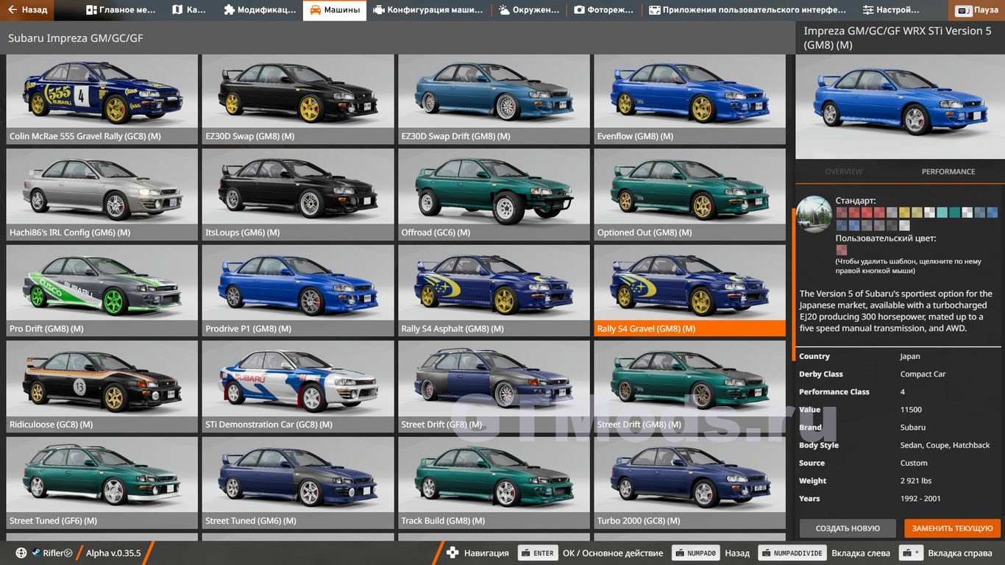Click the Country value Japan
The width and height of the screenshot is (1005, 565).
[x=910, y=356]
